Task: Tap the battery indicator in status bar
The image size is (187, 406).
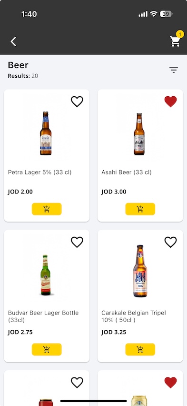Action: coord(166,14)
